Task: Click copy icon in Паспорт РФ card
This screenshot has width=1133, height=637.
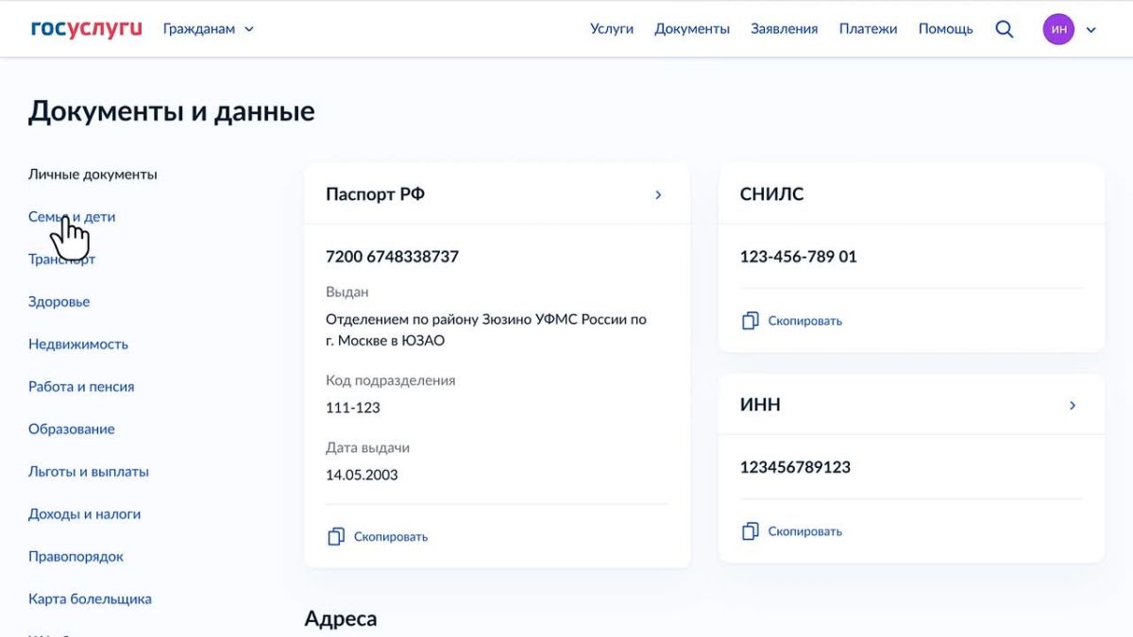Action: click(336, 536)
